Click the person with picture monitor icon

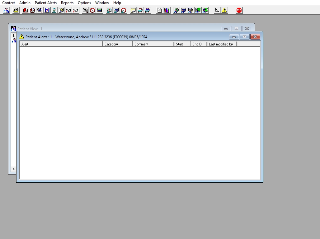tap(109, 10)
